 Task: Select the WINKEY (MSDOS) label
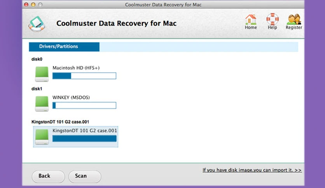(71, 97)
